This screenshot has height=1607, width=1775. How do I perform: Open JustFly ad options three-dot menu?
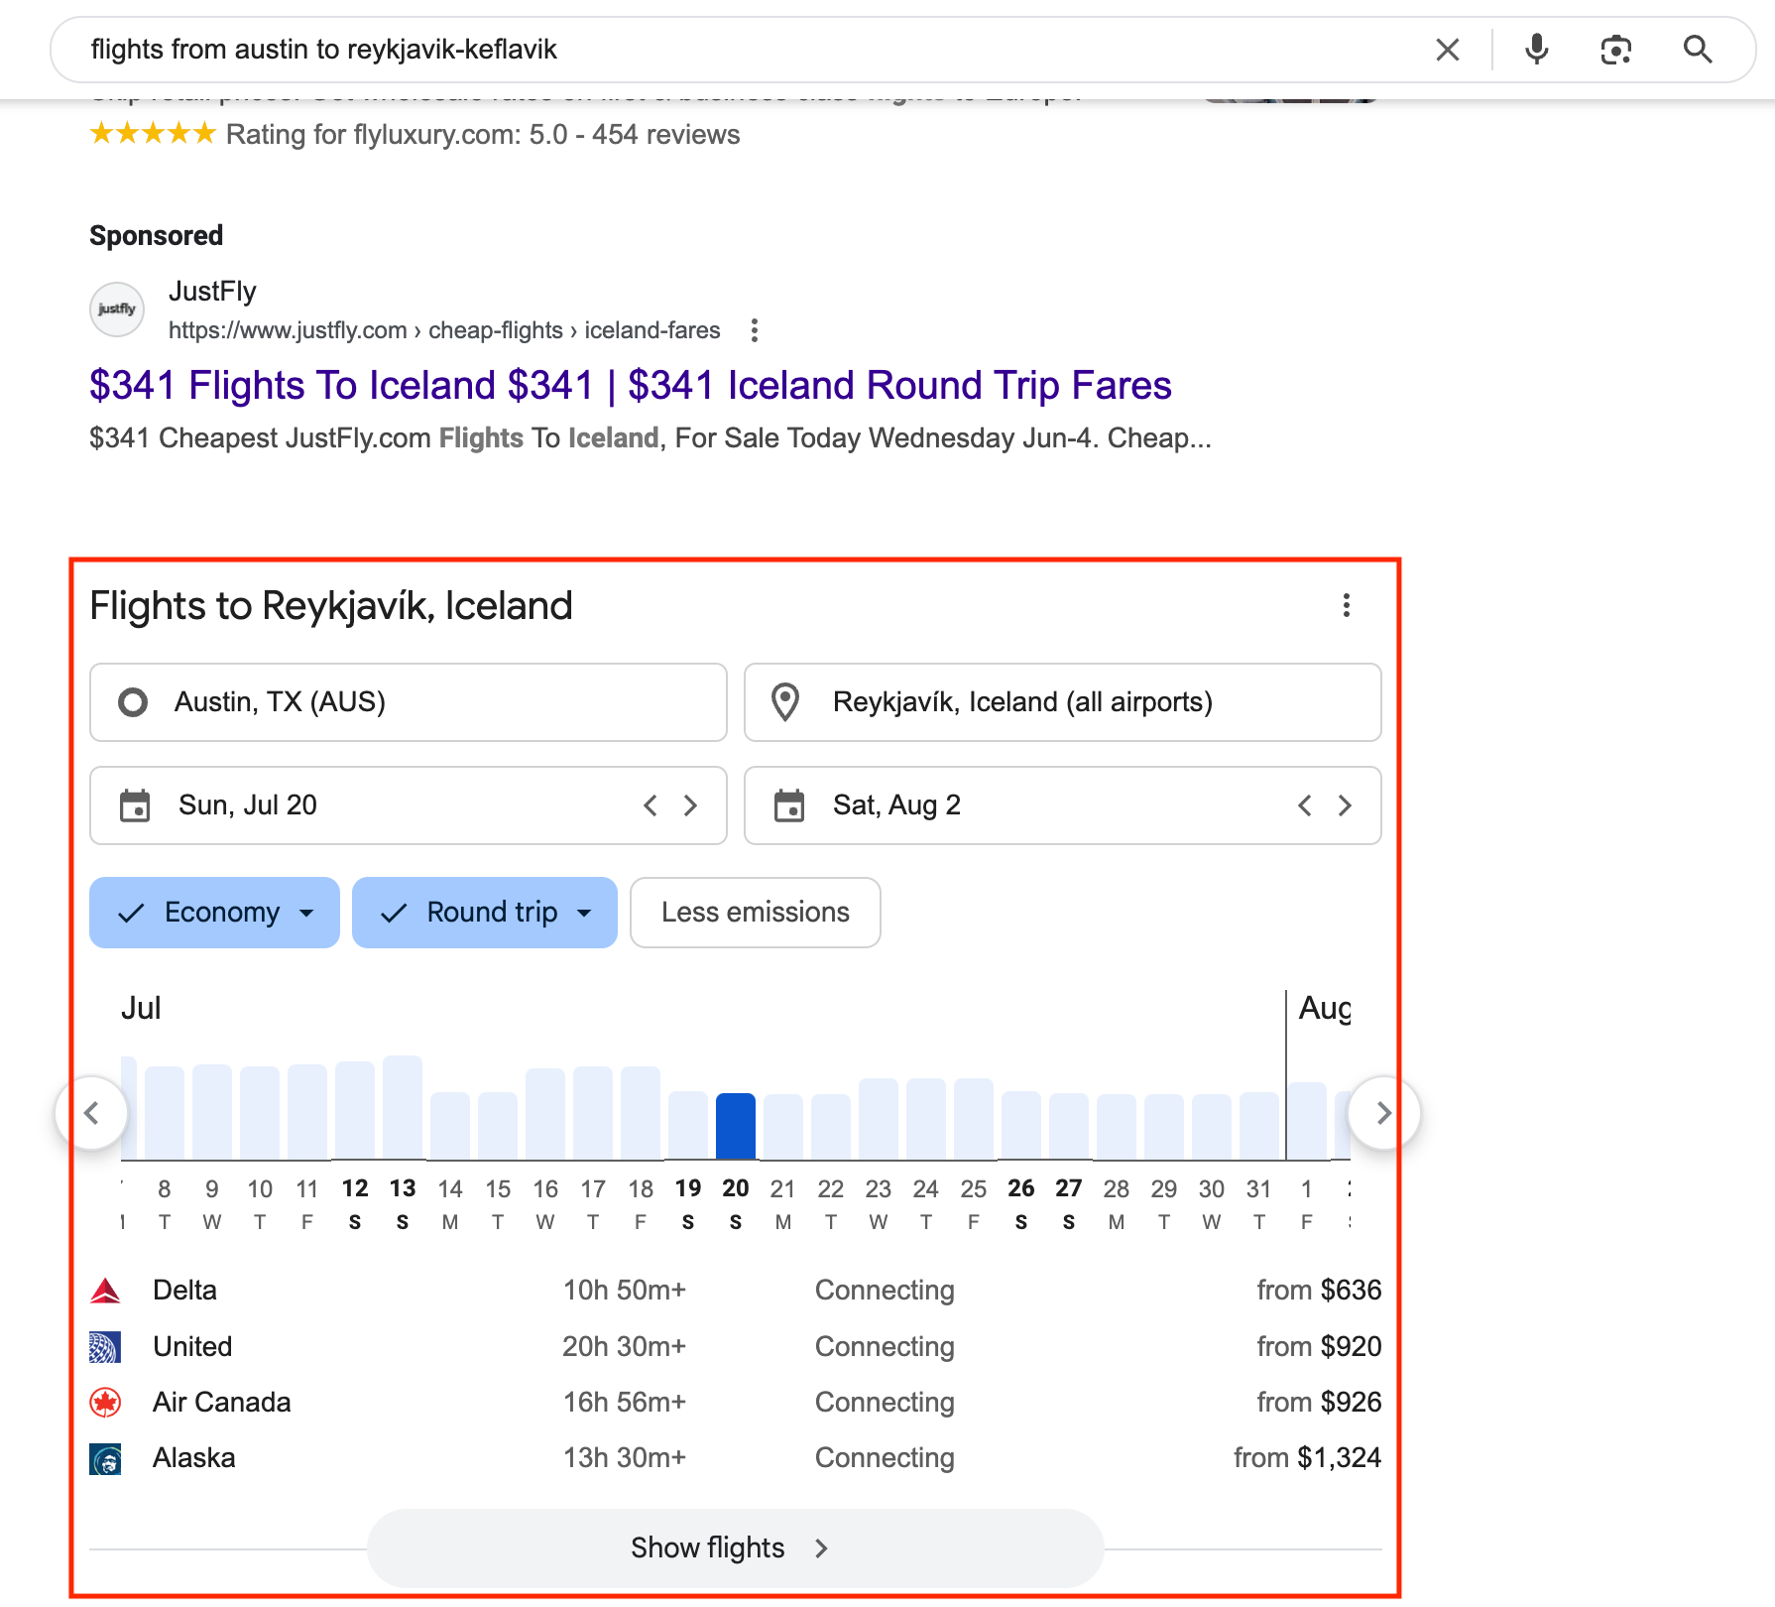click(x=755, y=330)
